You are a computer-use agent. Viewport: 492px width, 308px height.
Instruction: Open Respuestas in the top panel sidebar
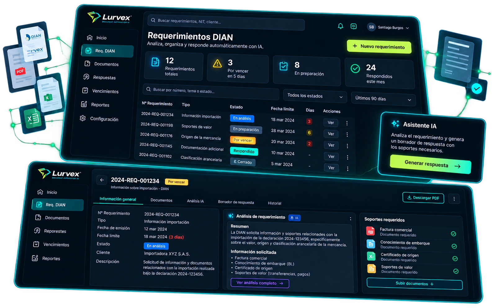[100, 77]
